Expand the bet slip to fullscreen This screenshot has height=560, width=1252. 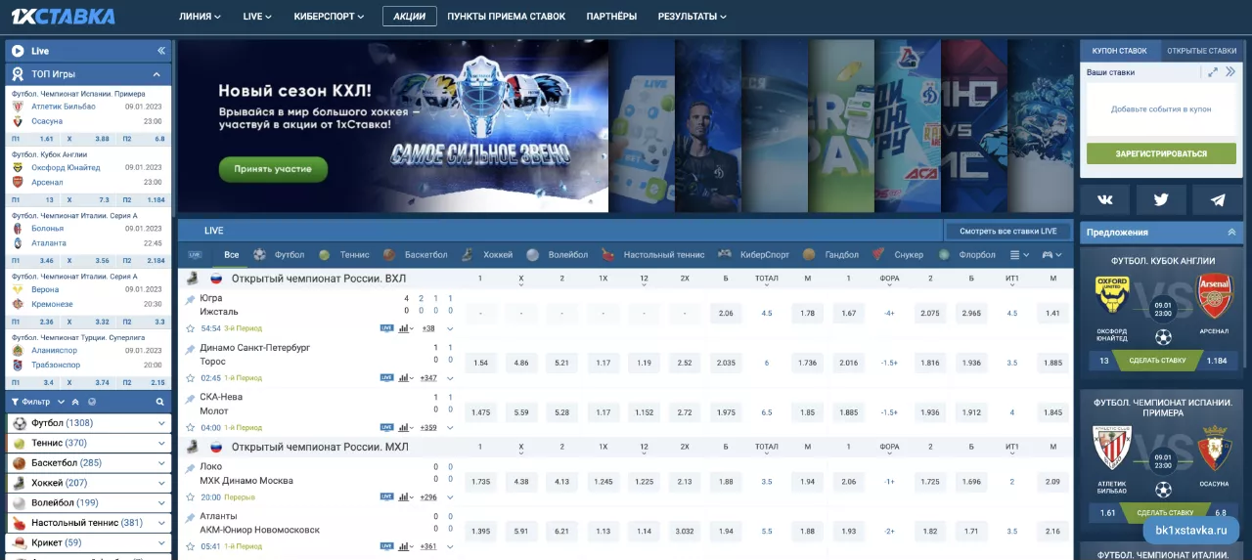[1213, 72]
